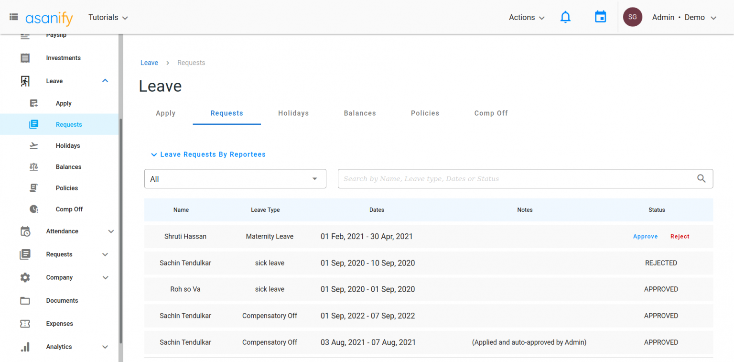The image size is (734, 362).
Task: Click the notification bell icon
Action: 565,17
